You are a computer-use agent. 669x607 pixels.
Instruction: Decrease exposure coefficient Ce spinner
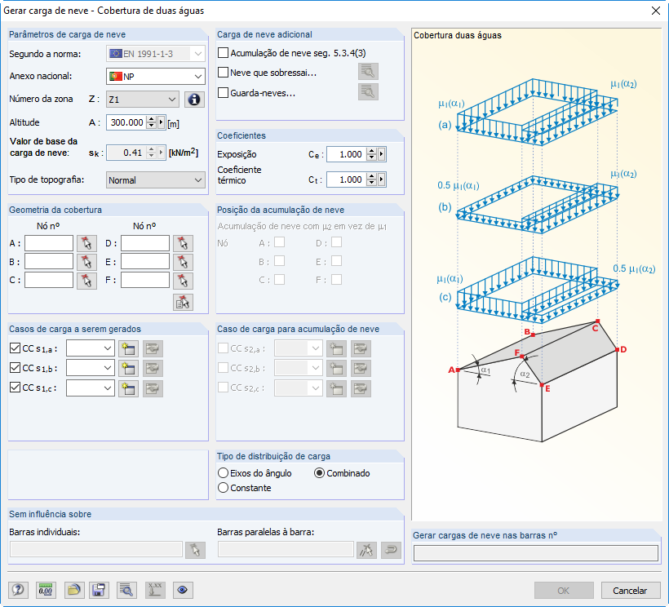point(372,157)
